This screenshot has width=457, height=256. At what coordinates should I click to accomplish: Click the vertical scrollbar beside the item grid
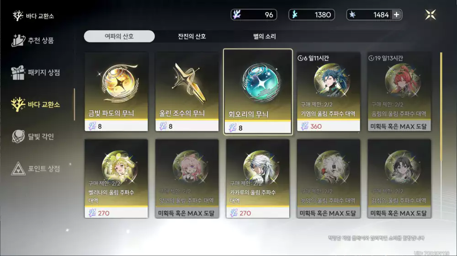441,106
